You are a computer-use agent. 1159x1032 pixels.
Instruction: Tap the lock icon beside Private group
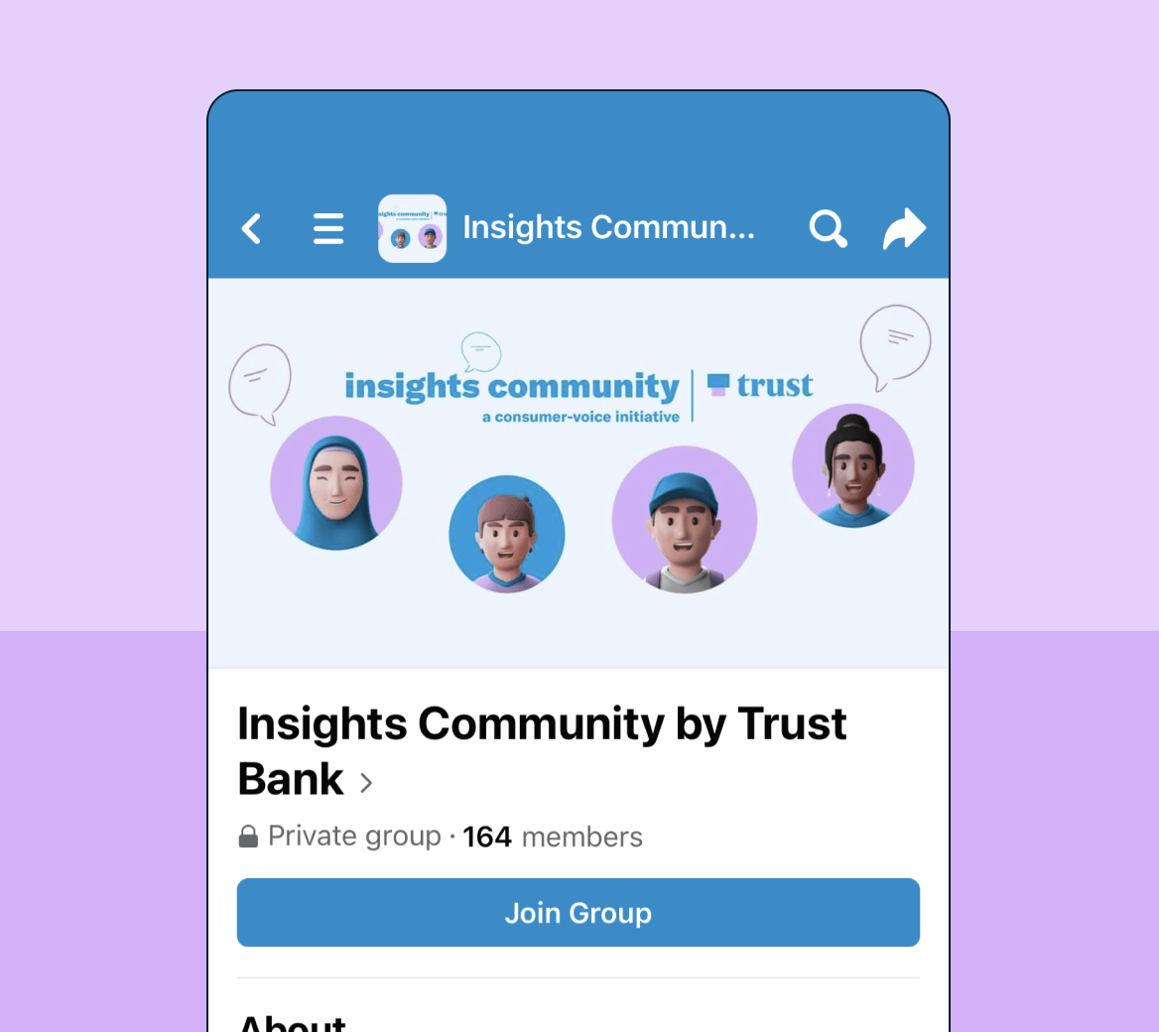pyautogui.click(x=248, y=837)
